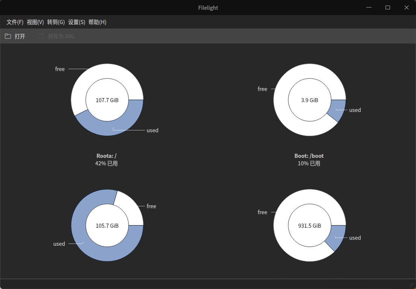
Task: Maximize the Filelight window
Action: click(x=388, y=8)
